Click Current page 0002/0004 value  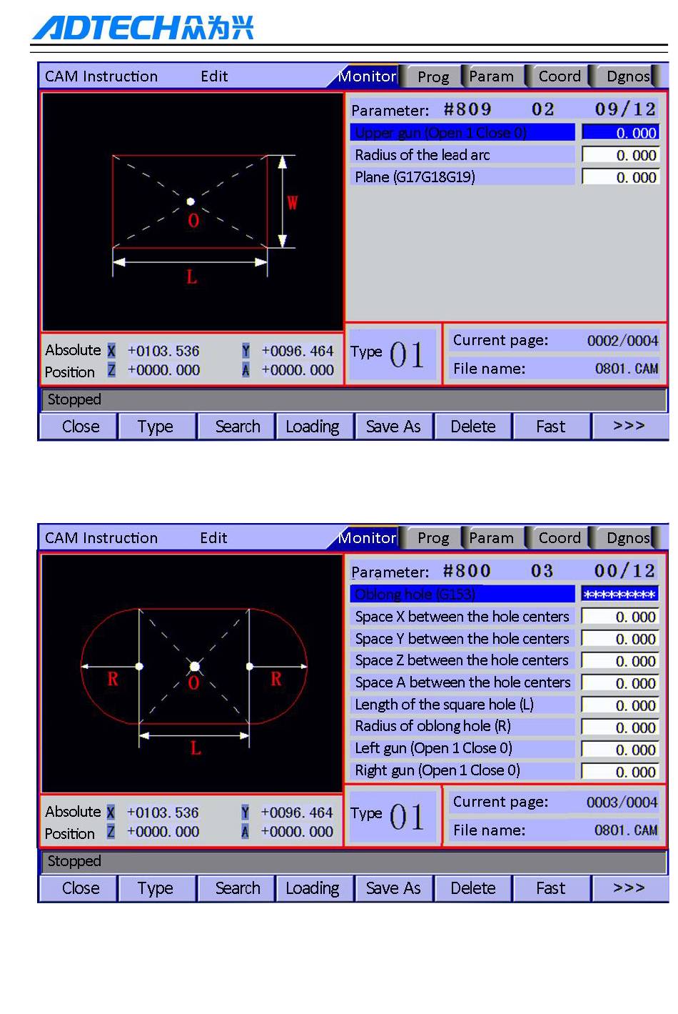(x=622, y=341)
